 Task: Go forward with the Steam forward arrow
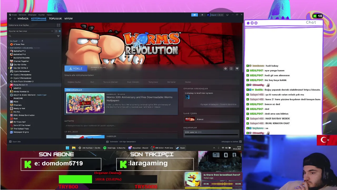(x=14, y=18)
